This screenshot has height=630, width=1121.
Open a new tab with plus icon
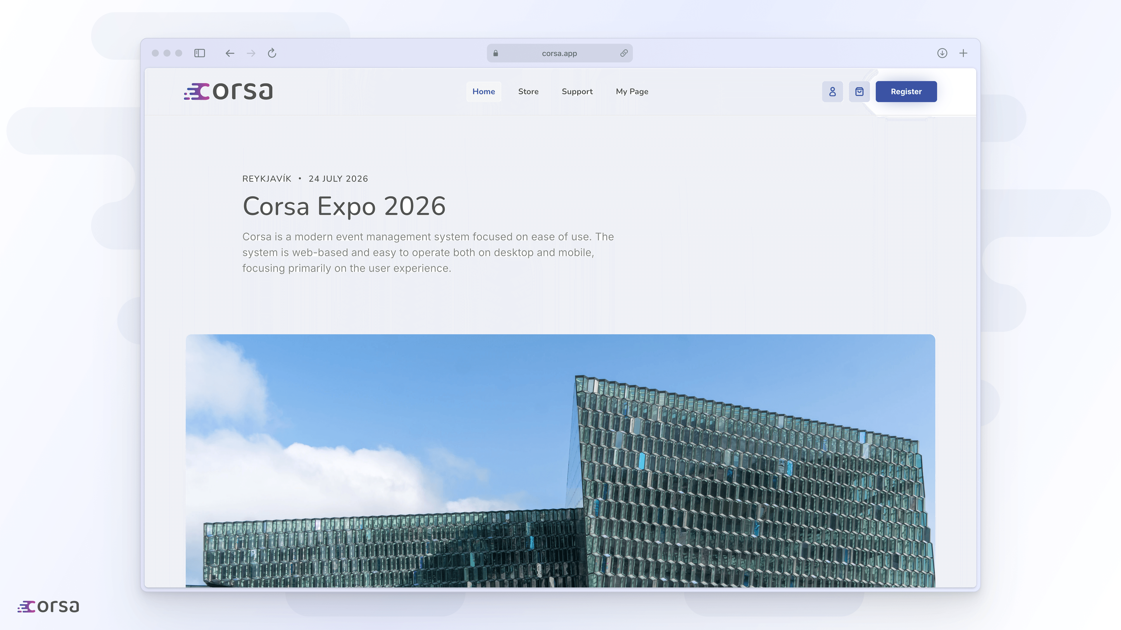[963, 53]
